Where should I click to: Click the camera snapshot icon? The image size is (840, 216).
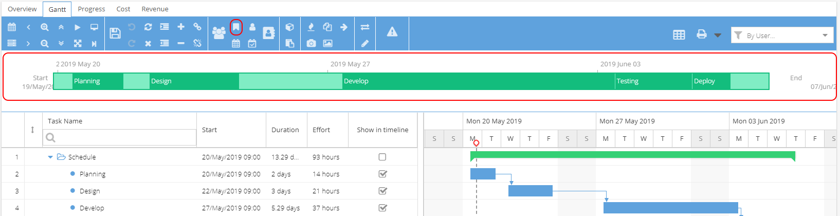click(311, 43)
